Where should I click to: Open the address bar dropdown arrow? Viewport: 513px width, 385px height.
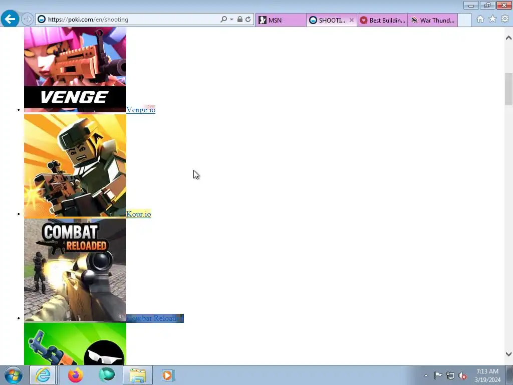231,20
